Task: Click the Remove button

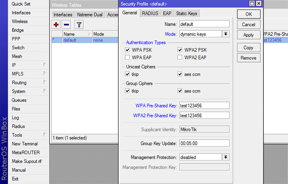Action: pos(249,58)
